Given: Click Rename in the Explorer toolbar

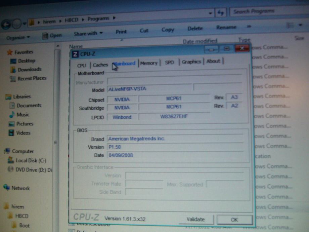Looking at the screenshot, I should click(x=226, y=27).
